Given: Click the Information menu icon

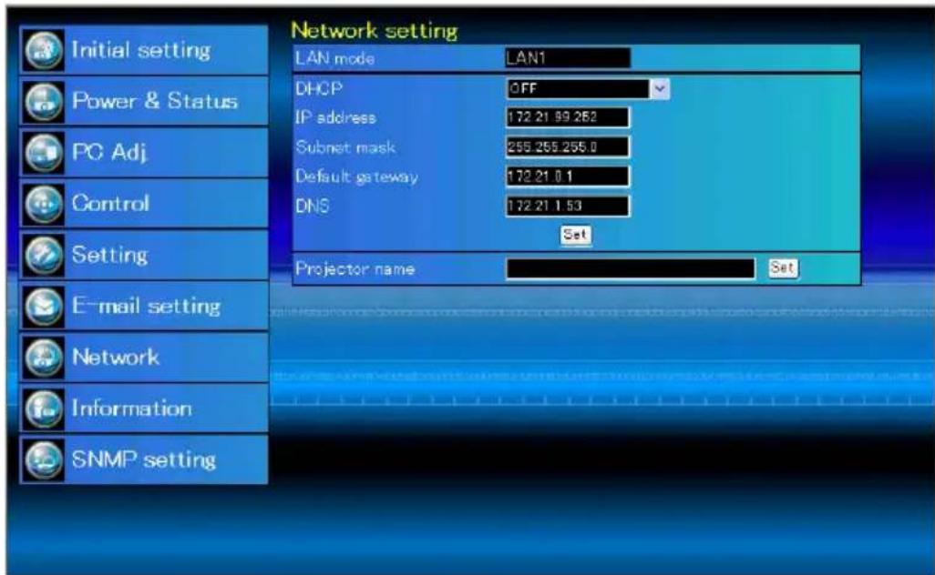Looking at the screenshot, I should pos(44,409).
